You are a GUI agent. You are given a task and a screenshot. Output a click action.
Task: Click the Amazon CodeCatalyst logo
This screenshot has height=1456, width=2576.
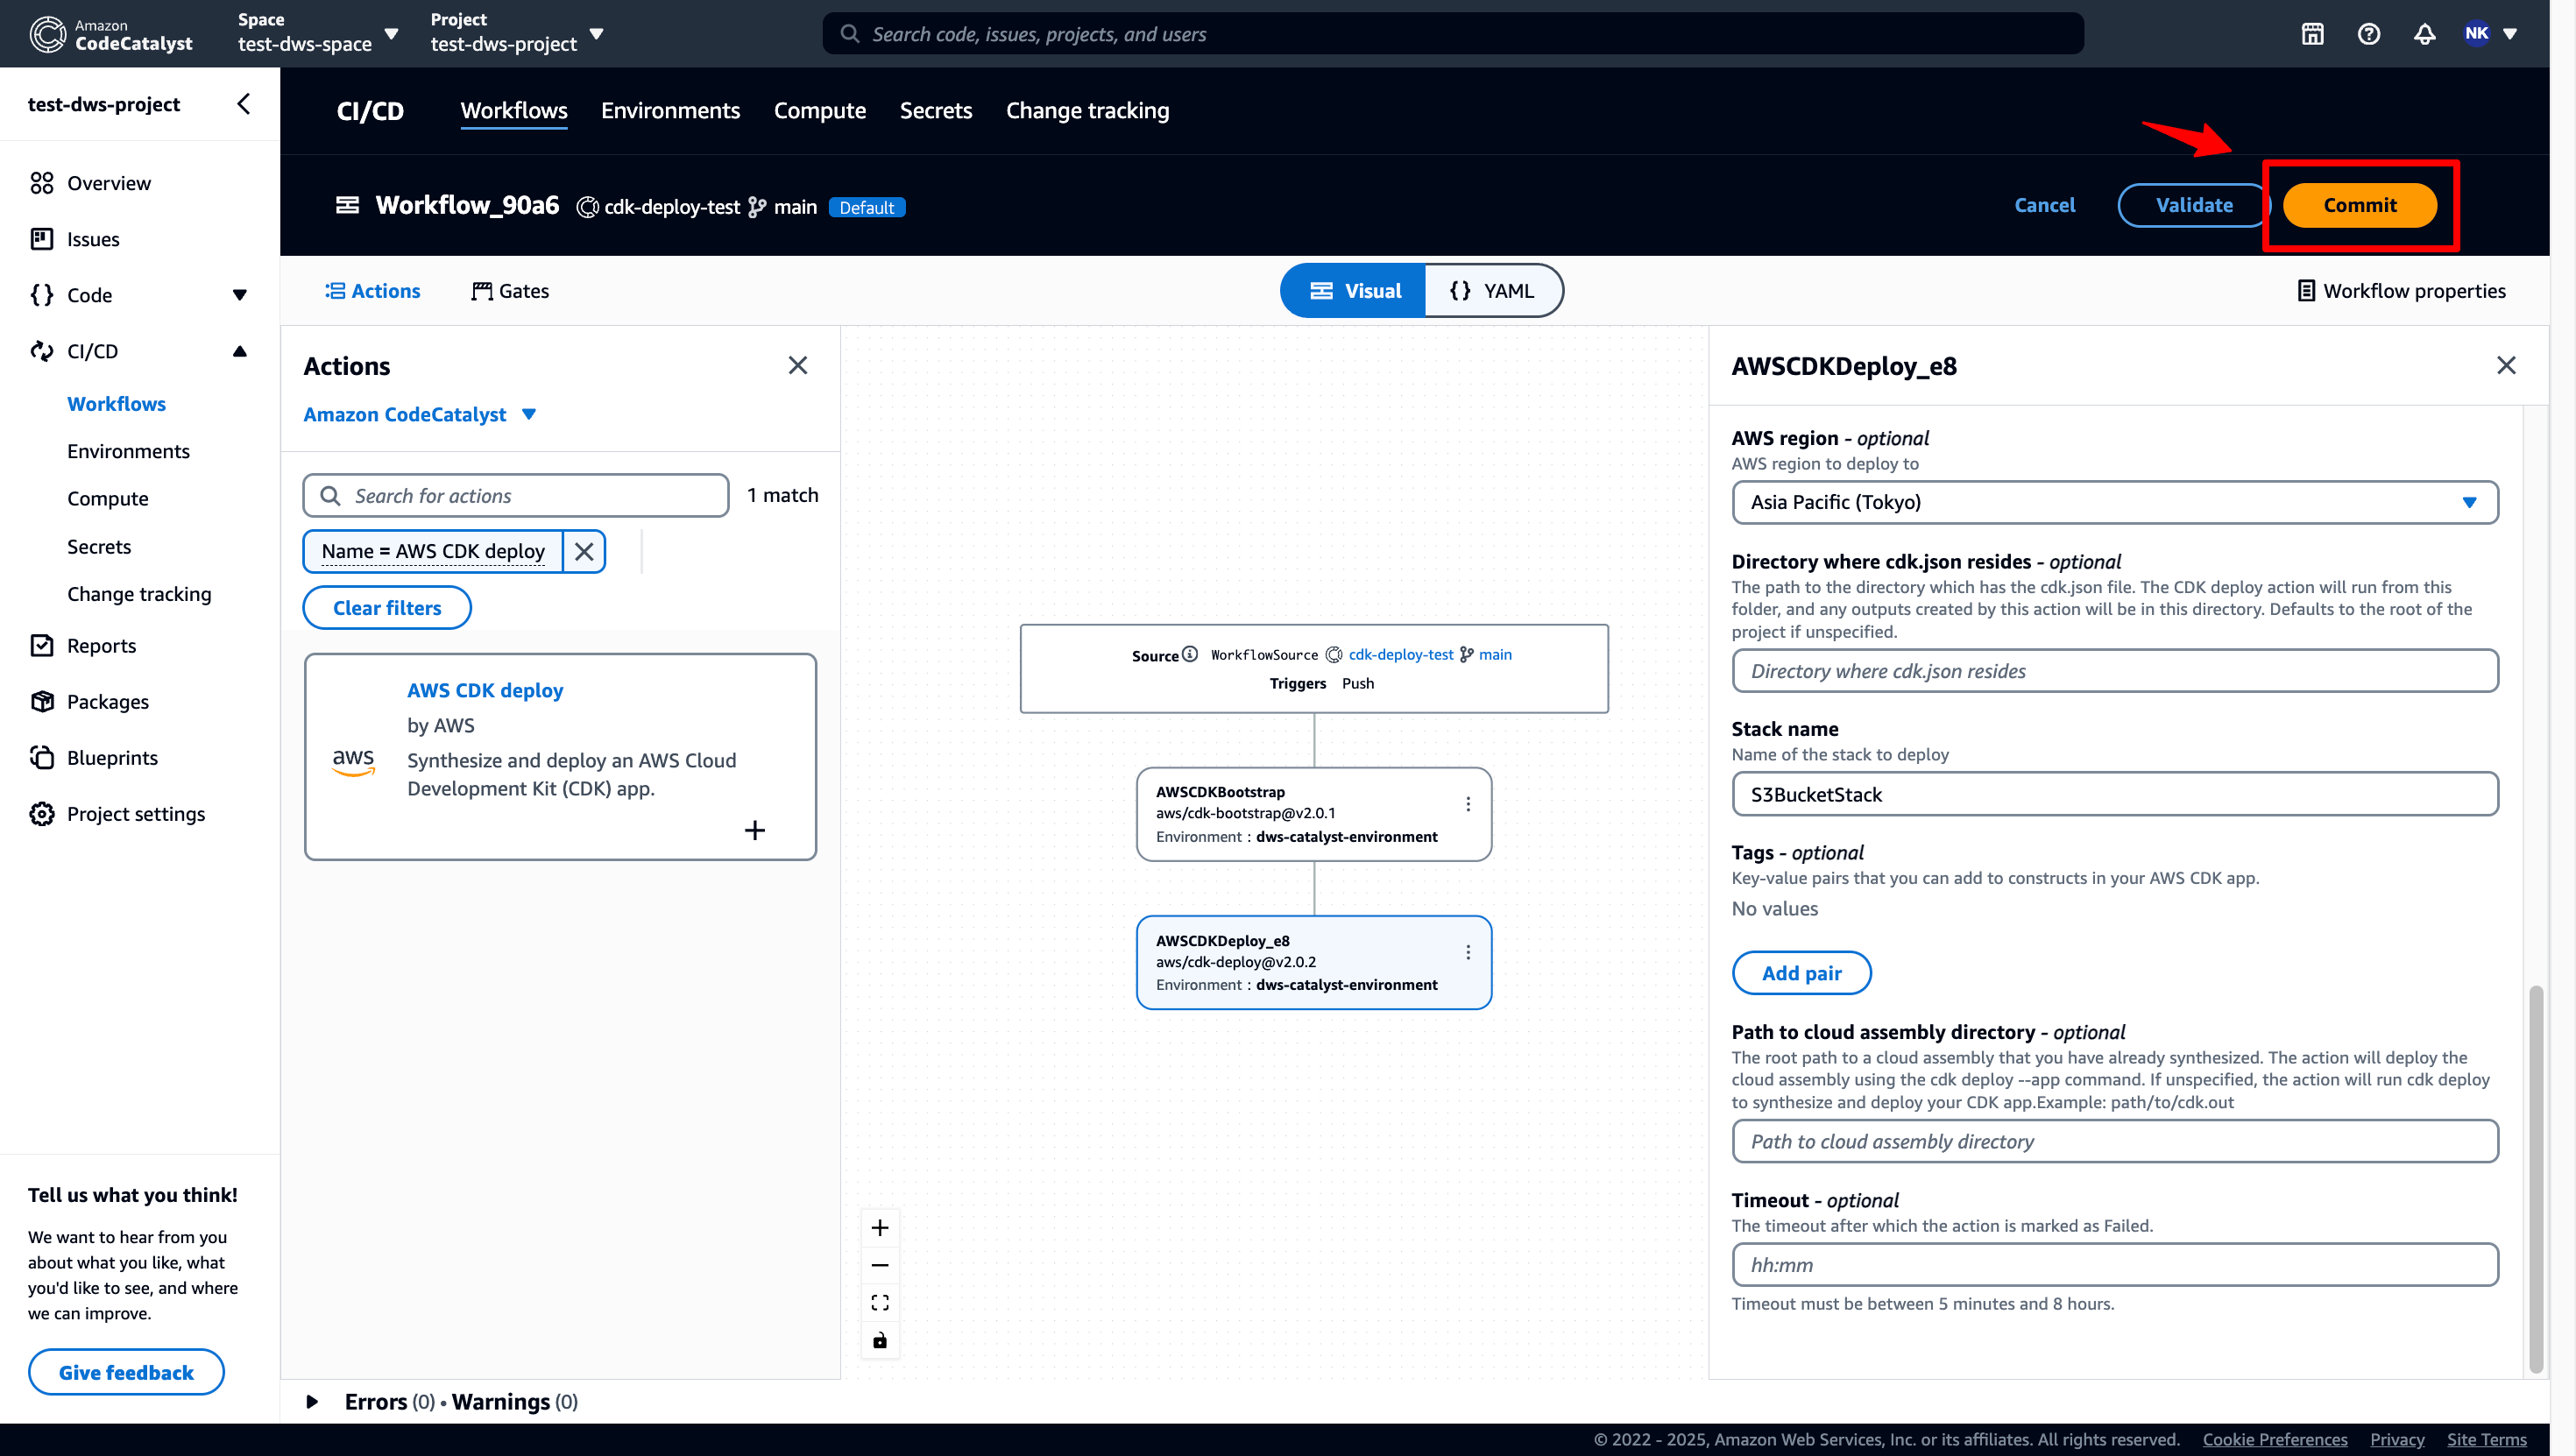pyautogui.click(x=110, y=34)
